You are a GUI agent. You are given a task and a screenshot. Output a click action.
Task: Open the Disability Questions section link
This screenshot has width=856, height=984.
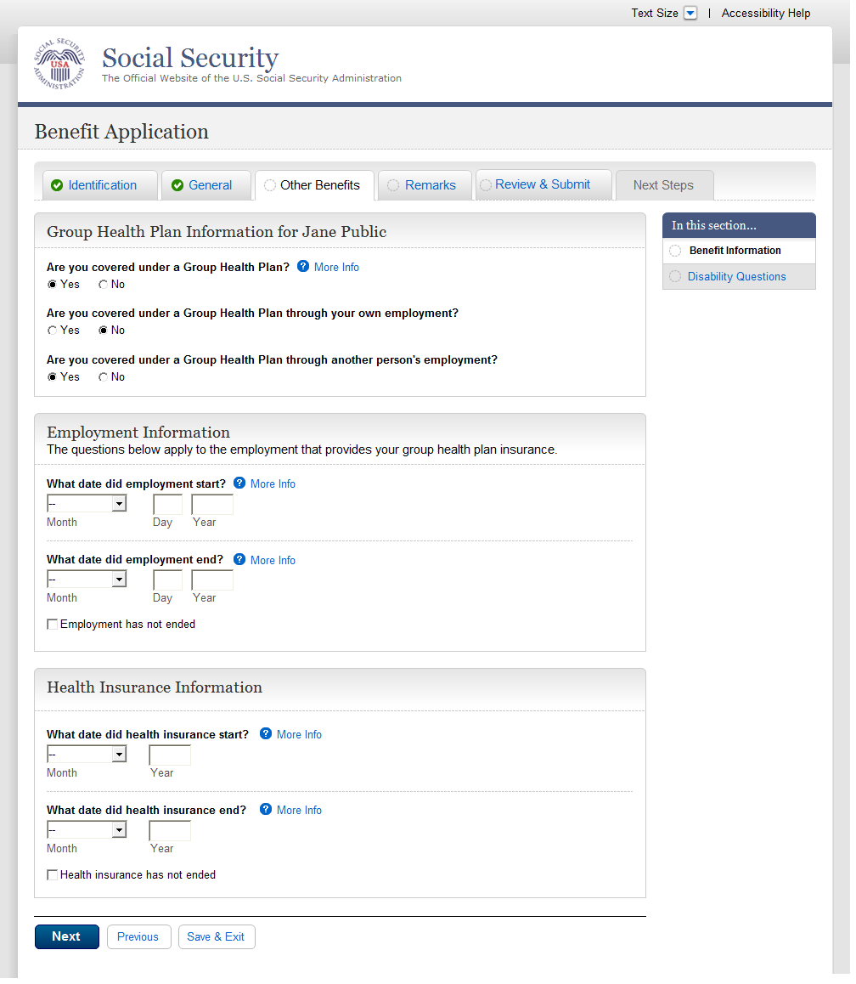(x=736, y=276)
